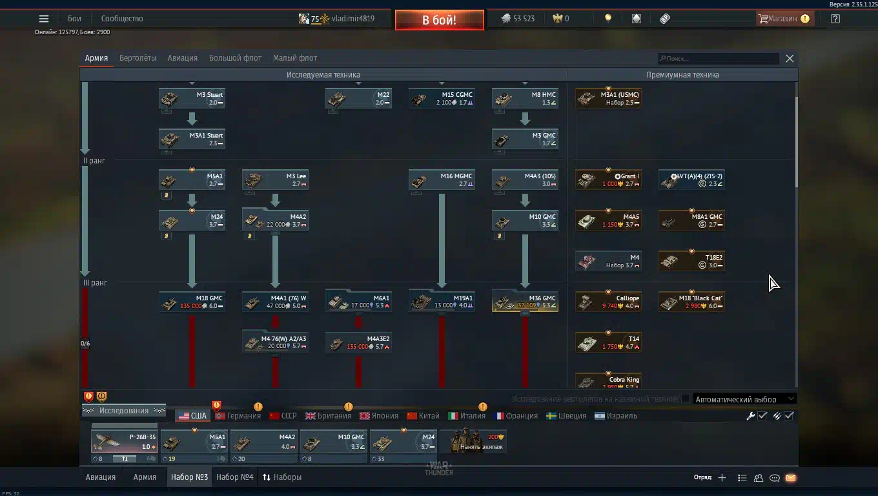Switch to the 'Большой флот' tab
Image resolution: width=878 pixels, height=496 pixels.
coord(235,58)
